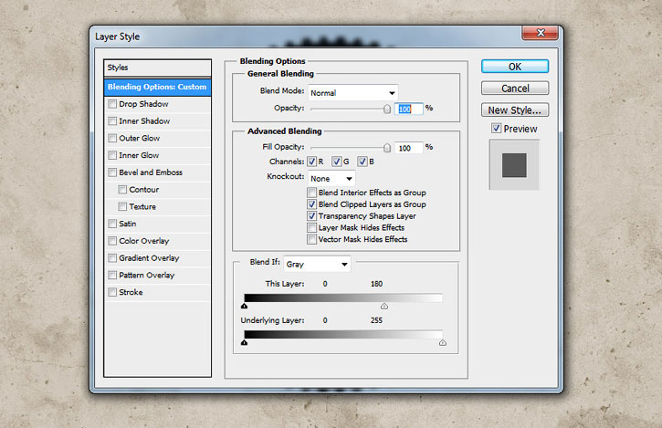Toggle the G channel checkbox

tap(337, 162)
